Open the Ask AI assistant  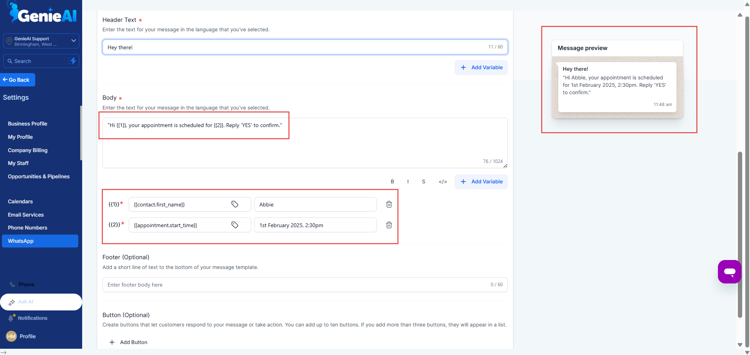coord(26,302)
